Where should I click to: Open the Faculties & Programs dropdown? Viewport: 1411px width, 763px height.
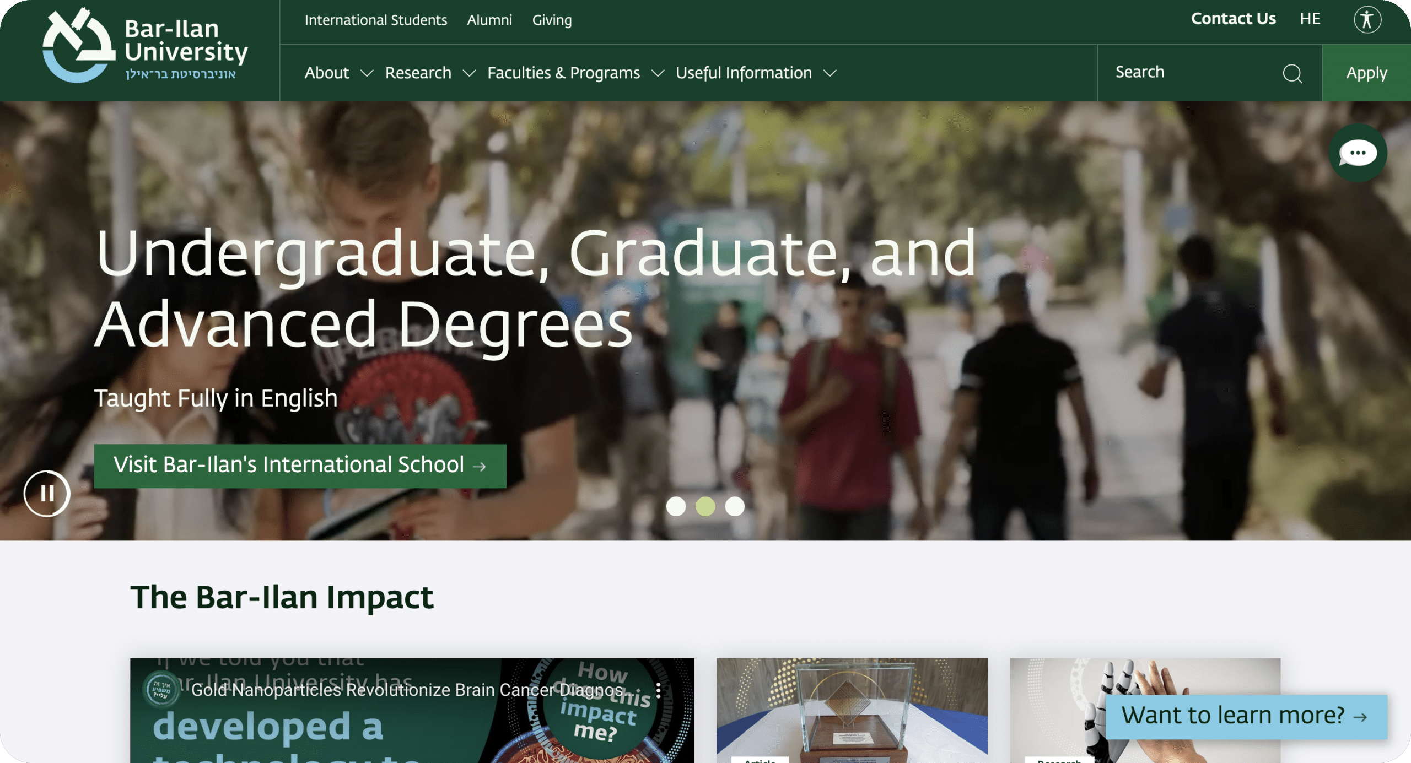[575, 73]
